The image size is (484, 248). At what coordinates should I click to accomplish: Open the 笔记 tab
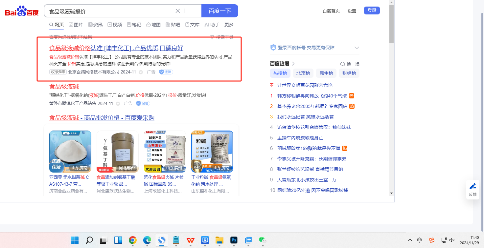pyautogui.click(x=134, y=25)
